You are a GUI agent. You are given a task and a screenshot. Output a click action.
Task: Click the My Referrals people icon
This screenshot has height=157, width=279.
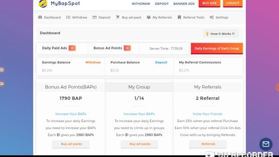click(x=149, y=17)
